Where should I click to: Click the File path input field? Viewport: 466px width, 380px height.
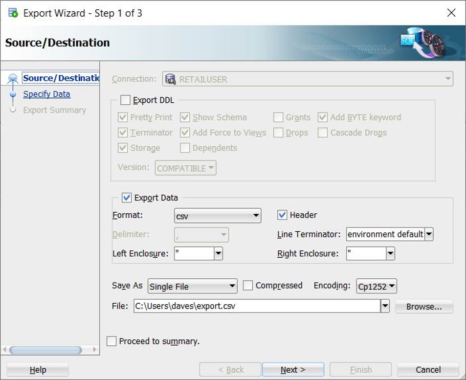(257, 307)
